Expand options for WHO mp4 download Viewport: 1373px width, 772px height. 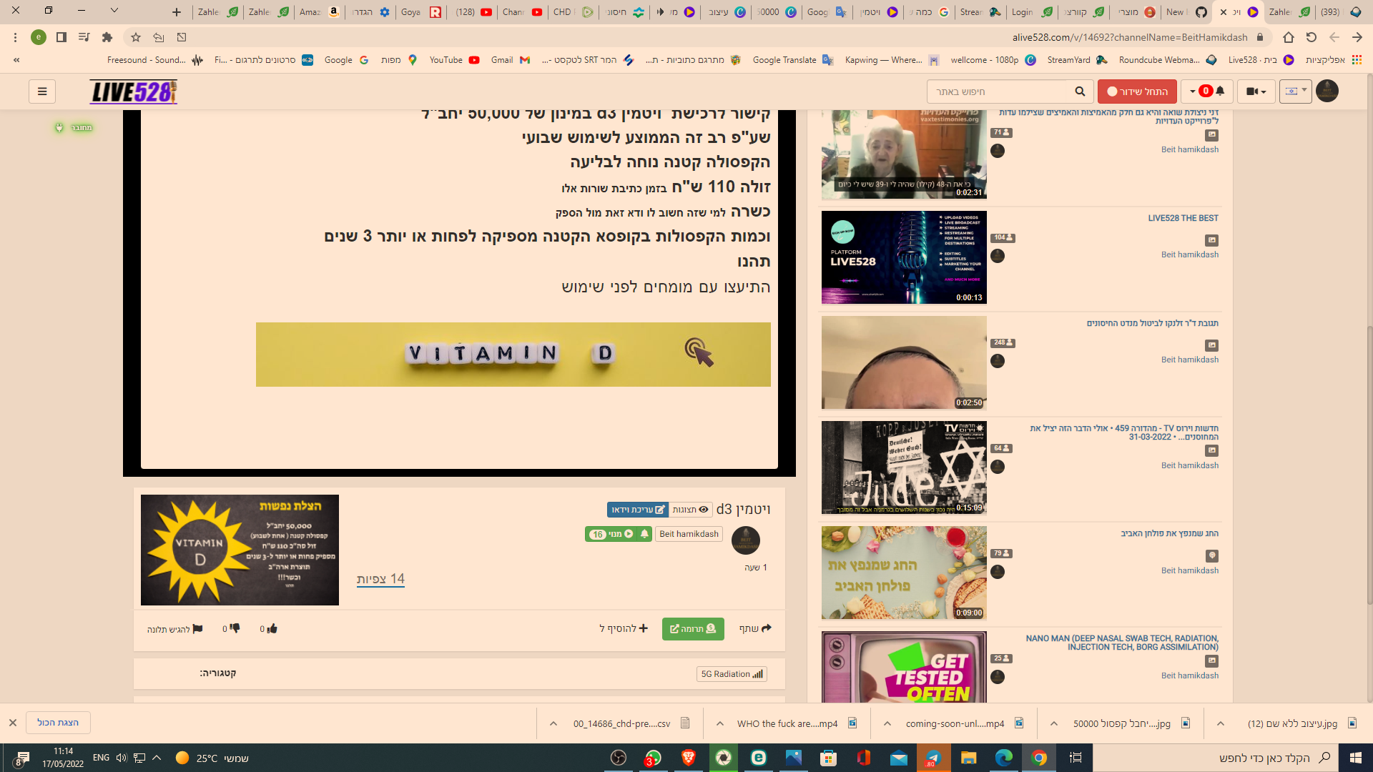[720, 723]
